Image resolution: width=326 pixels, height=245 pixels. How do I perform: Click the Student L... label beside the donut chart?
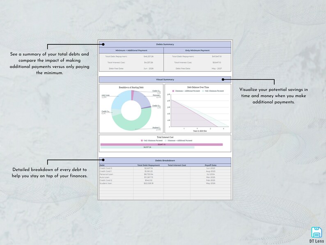point(156,127)
